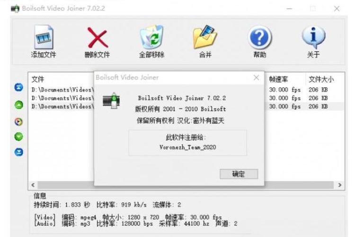
Task: Play the selected file via the media player icon
Action: click(x=19, y=122)
